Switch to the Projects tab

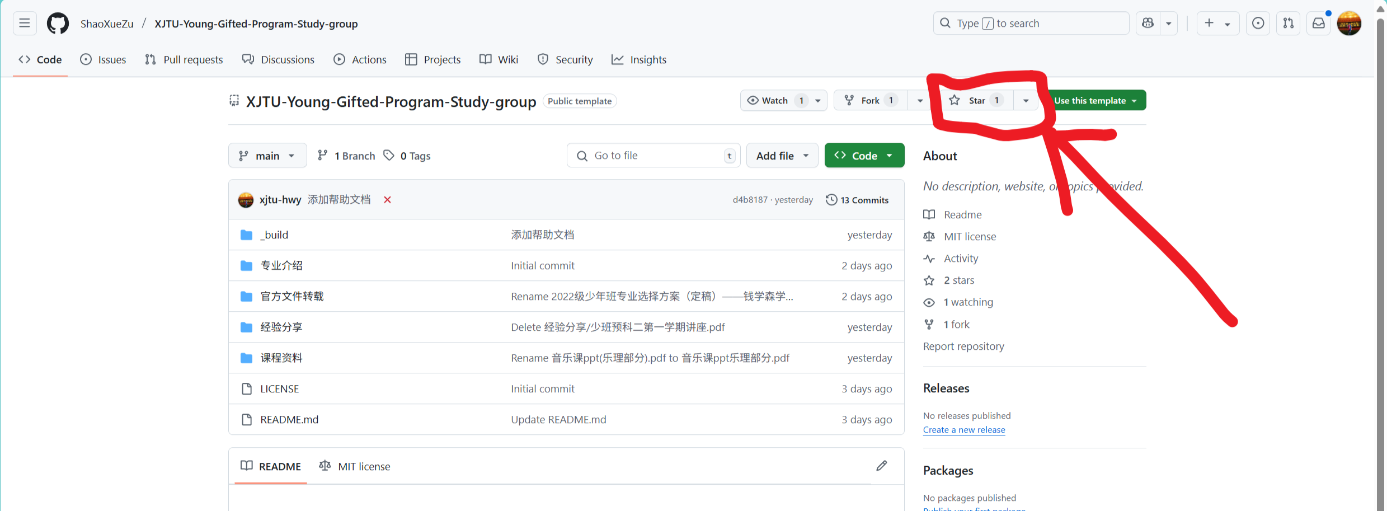click(433, 59)
